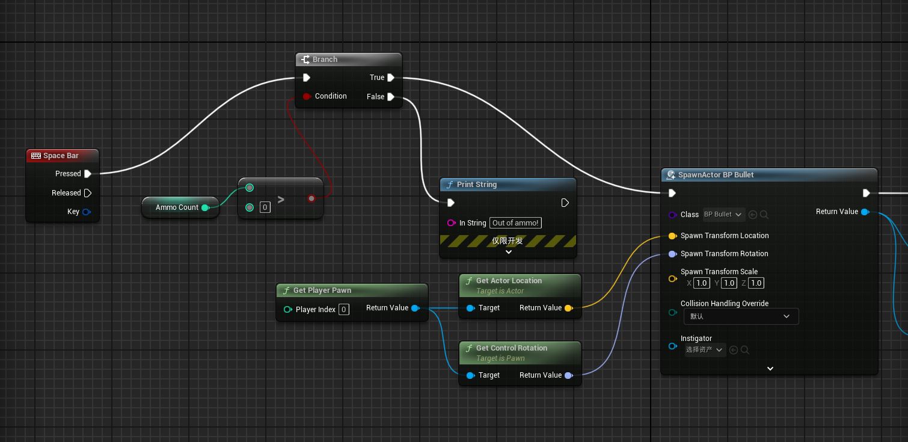Image resolution: width=908 pixels, height=442 pixels.
Task: Click the Branch node's title icon
Action: pos(305,60)
